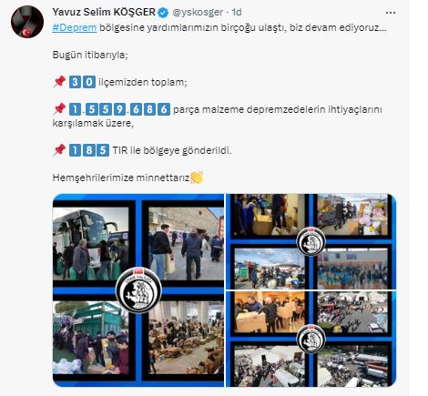The height and width of the screenshot is (396, 428).
Task: Open the three-dot more options menu
Action: [x=391, y=13]
